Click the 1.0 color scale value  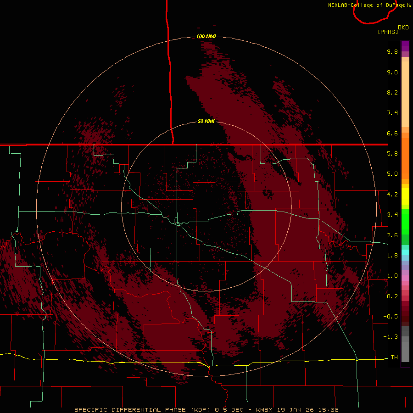click(392, 276)
